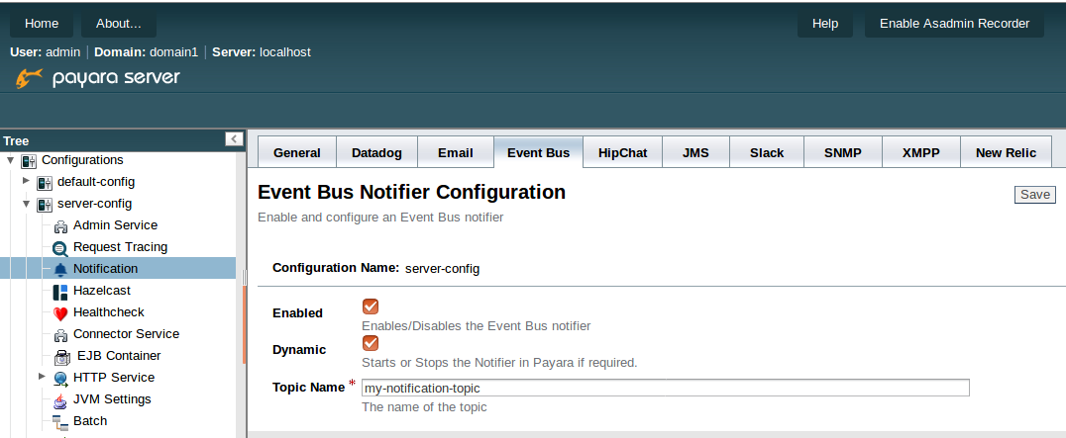
Task: Select Admin Service tree item
Action: tap(115, 225)
